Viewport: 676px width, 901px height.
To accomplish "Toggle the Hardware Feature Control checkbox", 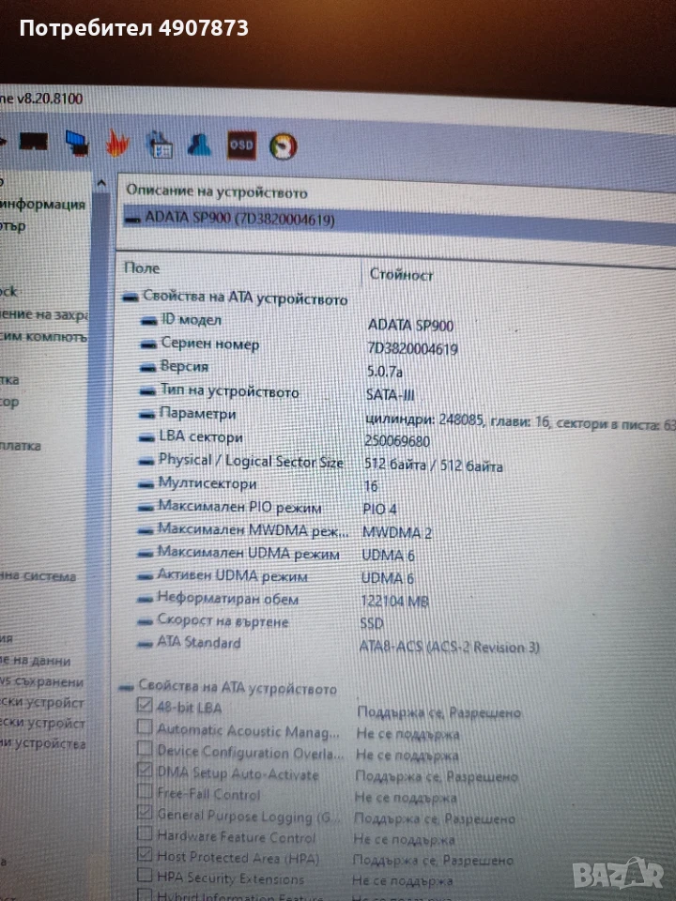I will point(145,833).
